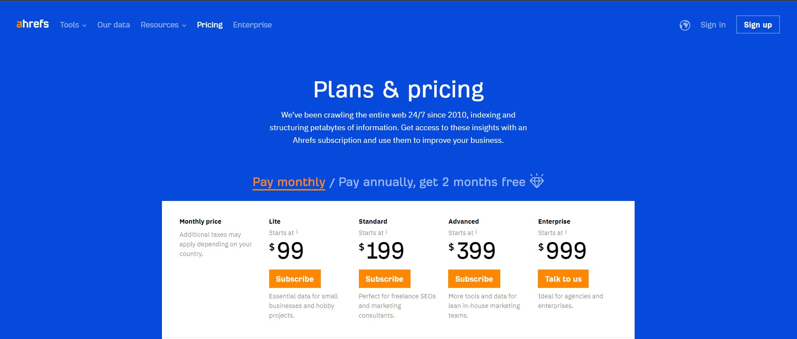Click the Sign up button
797x339 pixels.
758,24
